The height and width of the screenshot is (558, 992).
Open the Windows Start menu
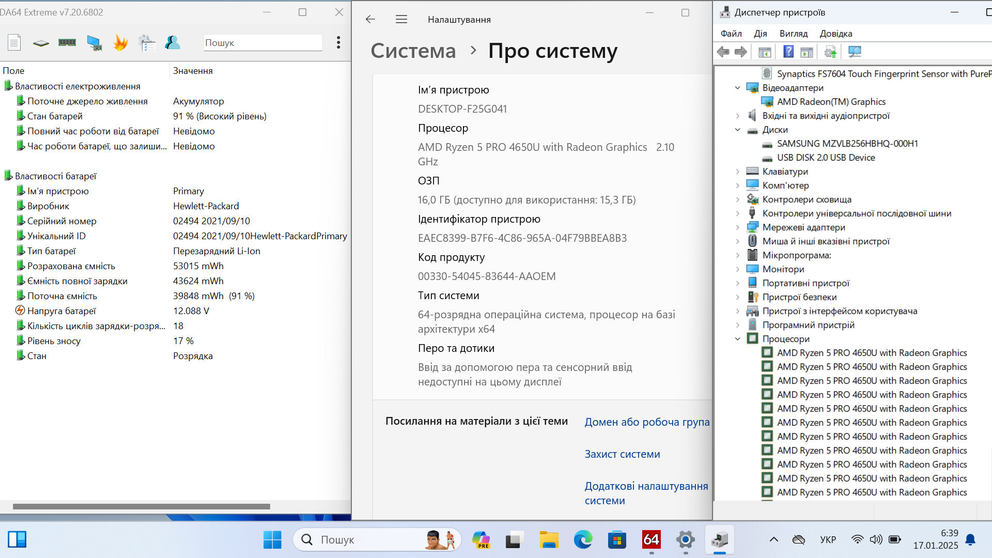[272, 540]
